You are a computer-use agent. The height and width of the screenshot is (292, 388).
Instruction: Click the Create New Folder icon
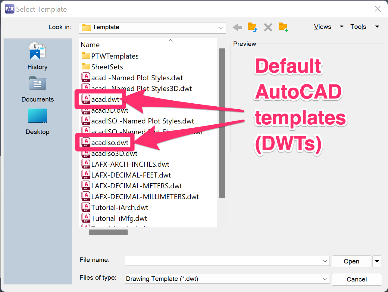coord(283,27)
